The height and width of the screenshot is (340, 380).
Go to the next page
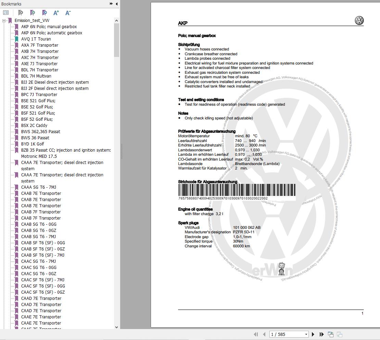tap(313, 335)
